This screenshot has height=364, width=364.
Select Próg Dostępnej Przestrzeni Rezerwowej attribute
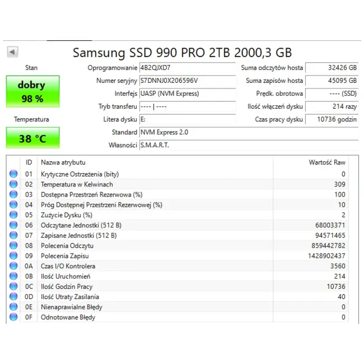(101, 205)
